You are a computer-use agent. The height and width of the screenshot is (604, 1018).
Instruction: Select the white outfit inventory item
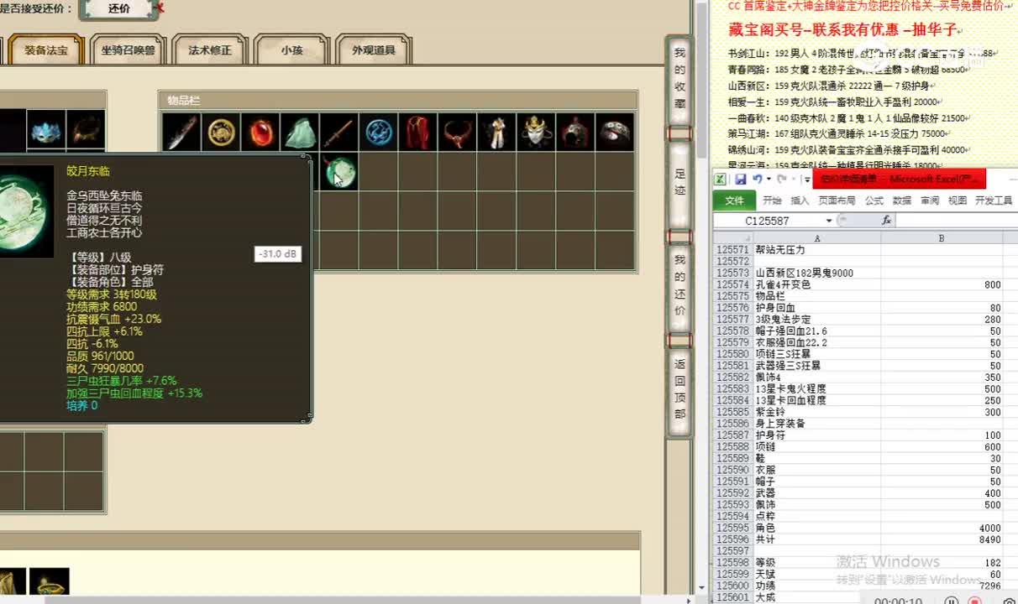pyautogui.click(x=497, y=132)
